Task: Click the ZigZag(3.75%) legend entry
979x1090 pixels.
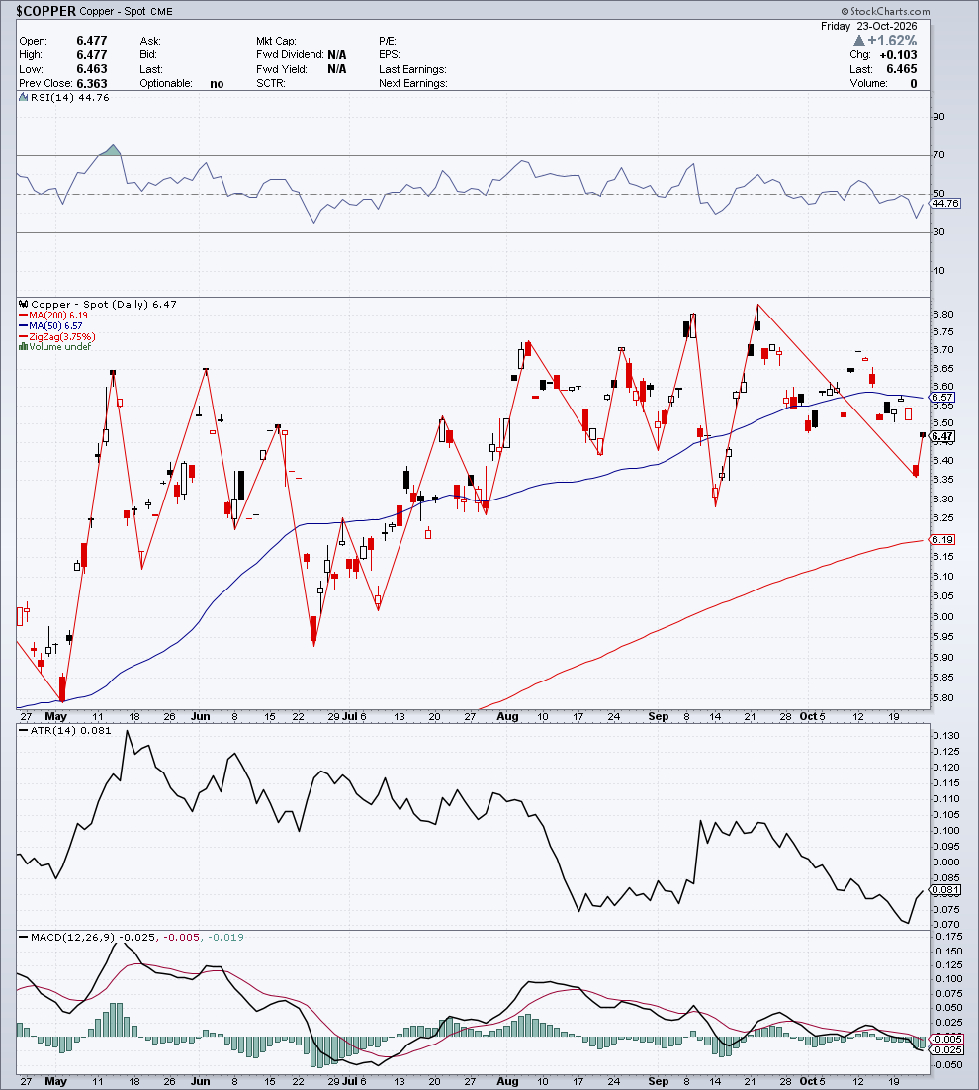Action: (x=62, y=336)
